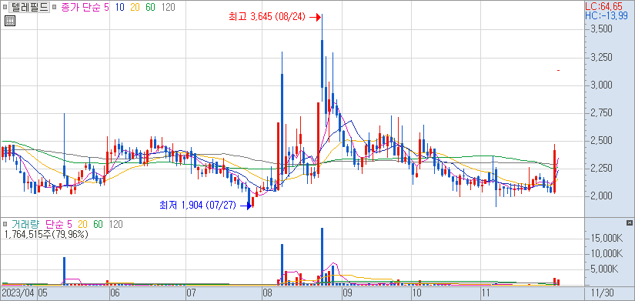Select the blue 10-day moving average label
Screen dimensions: 635x301
[119, 7]
